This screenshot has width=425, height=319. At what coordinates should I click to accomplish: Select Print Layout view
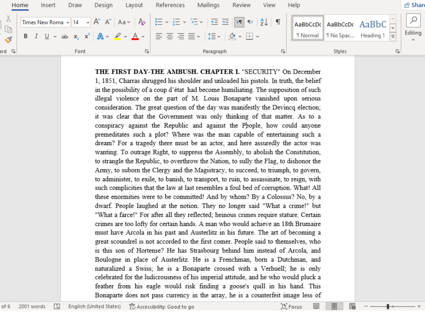(x=334, y=307)
